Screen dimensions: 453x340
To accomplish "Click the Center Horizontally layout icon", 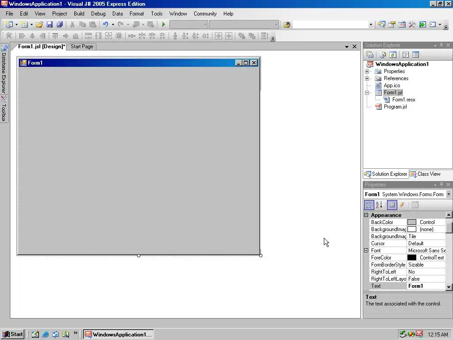I will pyautogui.click(x=219, y=36).
